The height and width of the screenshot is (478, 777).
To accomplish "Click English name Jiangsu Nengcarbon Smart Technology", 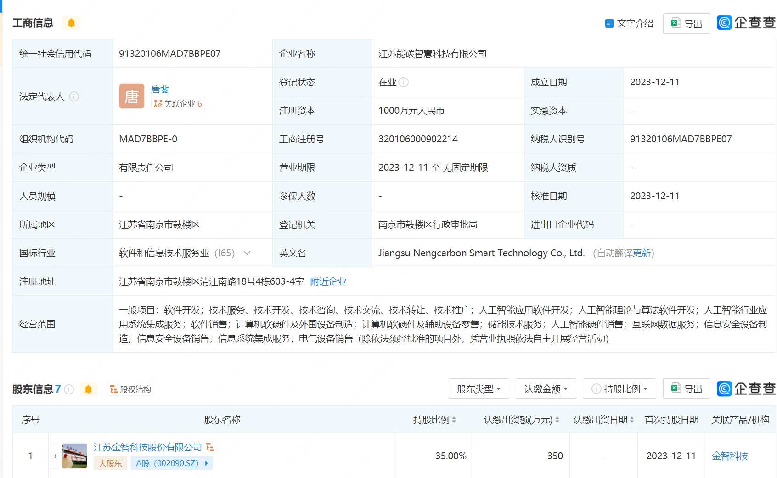I will pyautogui.click(x=481, y=253).
